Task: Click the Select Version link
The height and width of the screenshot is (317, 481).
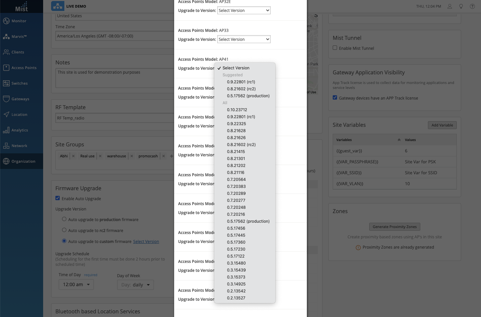Action: [146, 242]
